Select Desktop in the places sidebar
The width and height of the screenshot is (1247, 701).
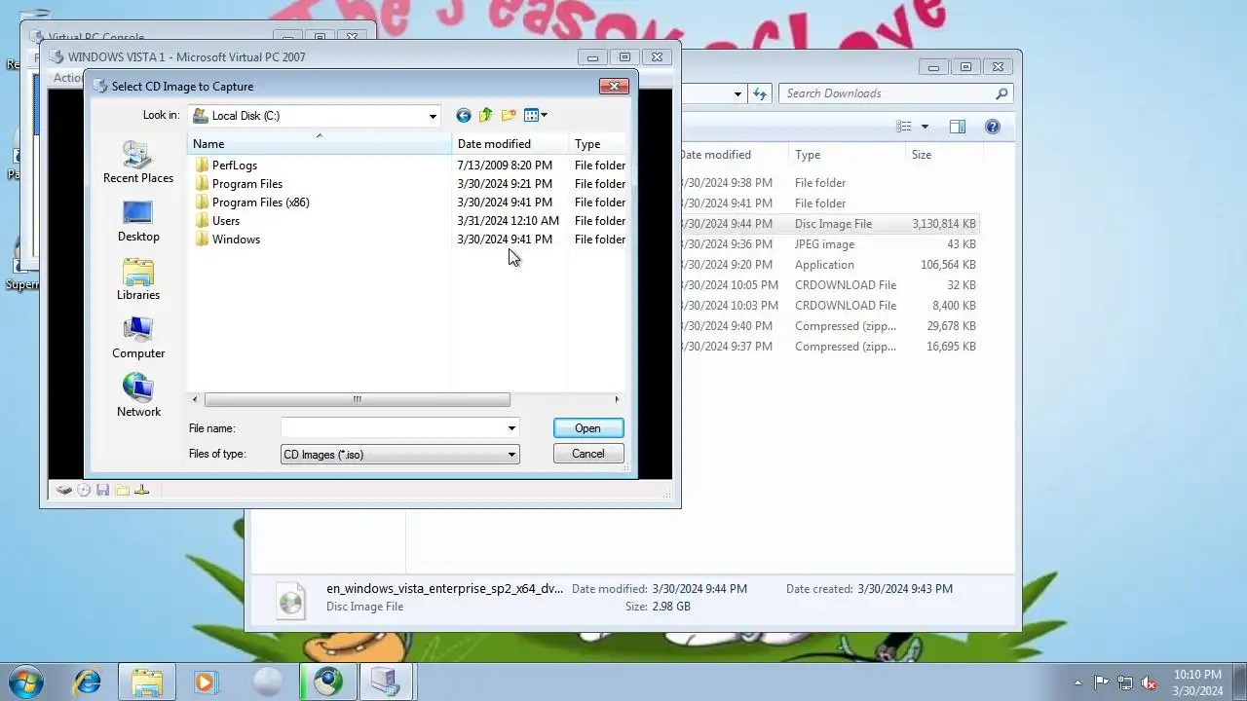pos(138,221)
